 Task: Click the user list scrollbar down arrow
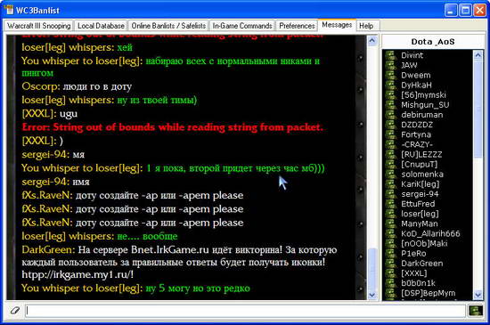point(478,295)
